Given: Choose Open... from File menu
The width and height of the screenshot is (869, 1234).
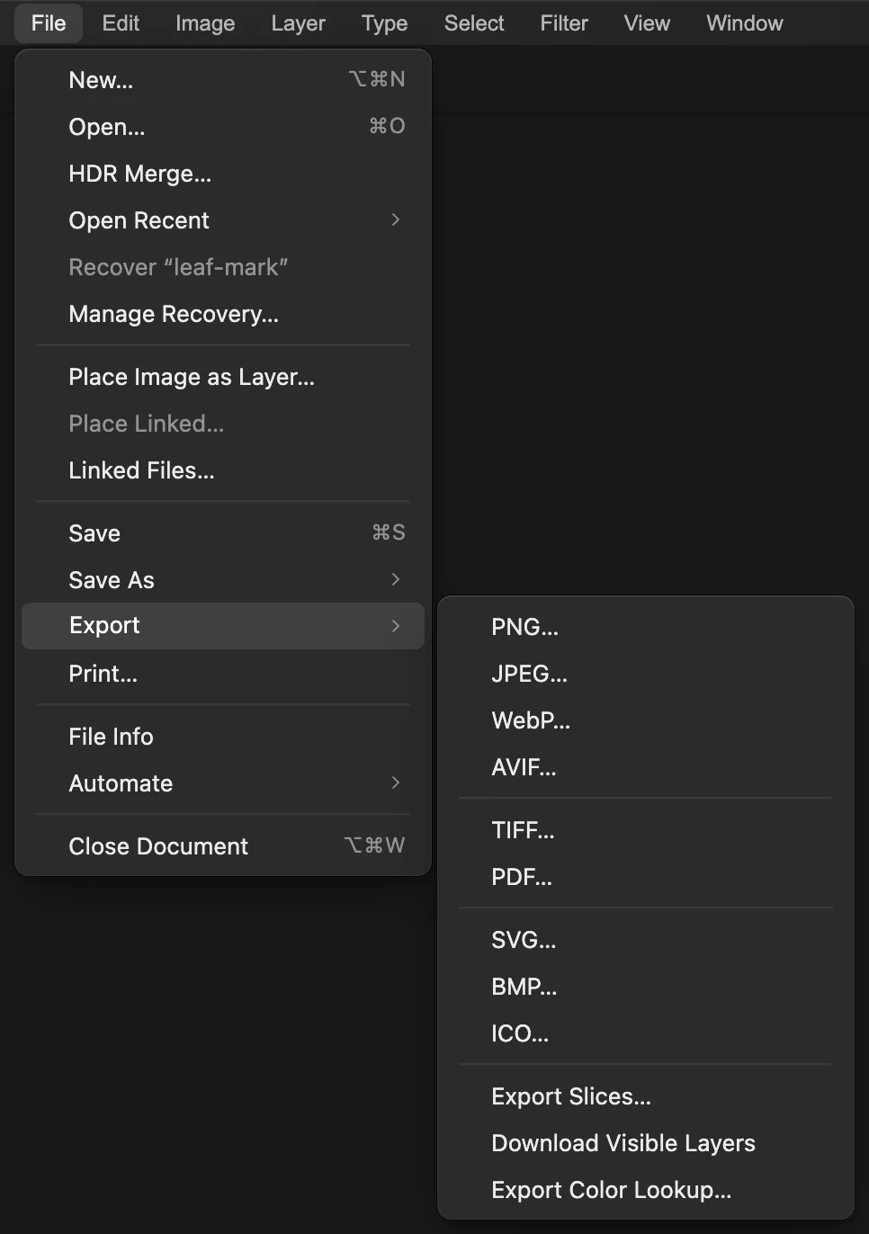Looking at the screenshot, I should click(223, 127).
